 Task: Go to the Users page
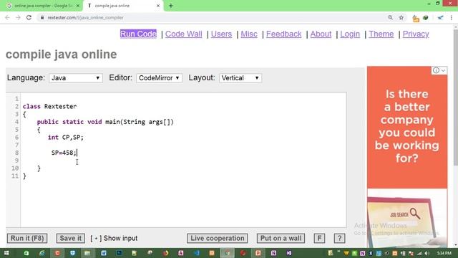221,34
